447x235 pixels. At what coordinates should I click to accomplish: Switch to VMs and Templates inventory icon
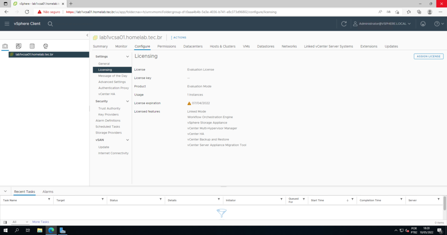coord(18,46)
